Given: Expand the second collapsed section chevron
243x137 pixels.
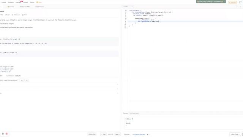Looking at the screenshot, I should [x=118, y=89].
